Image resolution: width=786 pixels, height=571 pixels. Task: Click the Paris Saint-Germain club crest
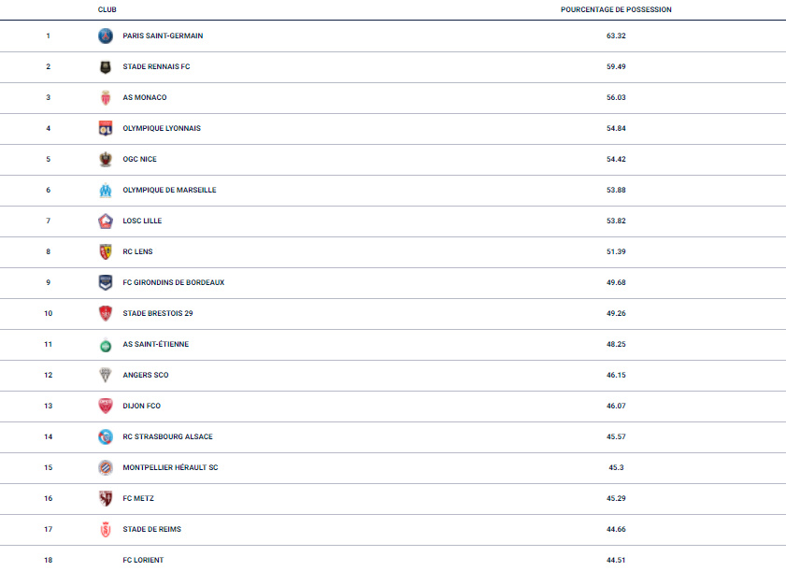106,36
